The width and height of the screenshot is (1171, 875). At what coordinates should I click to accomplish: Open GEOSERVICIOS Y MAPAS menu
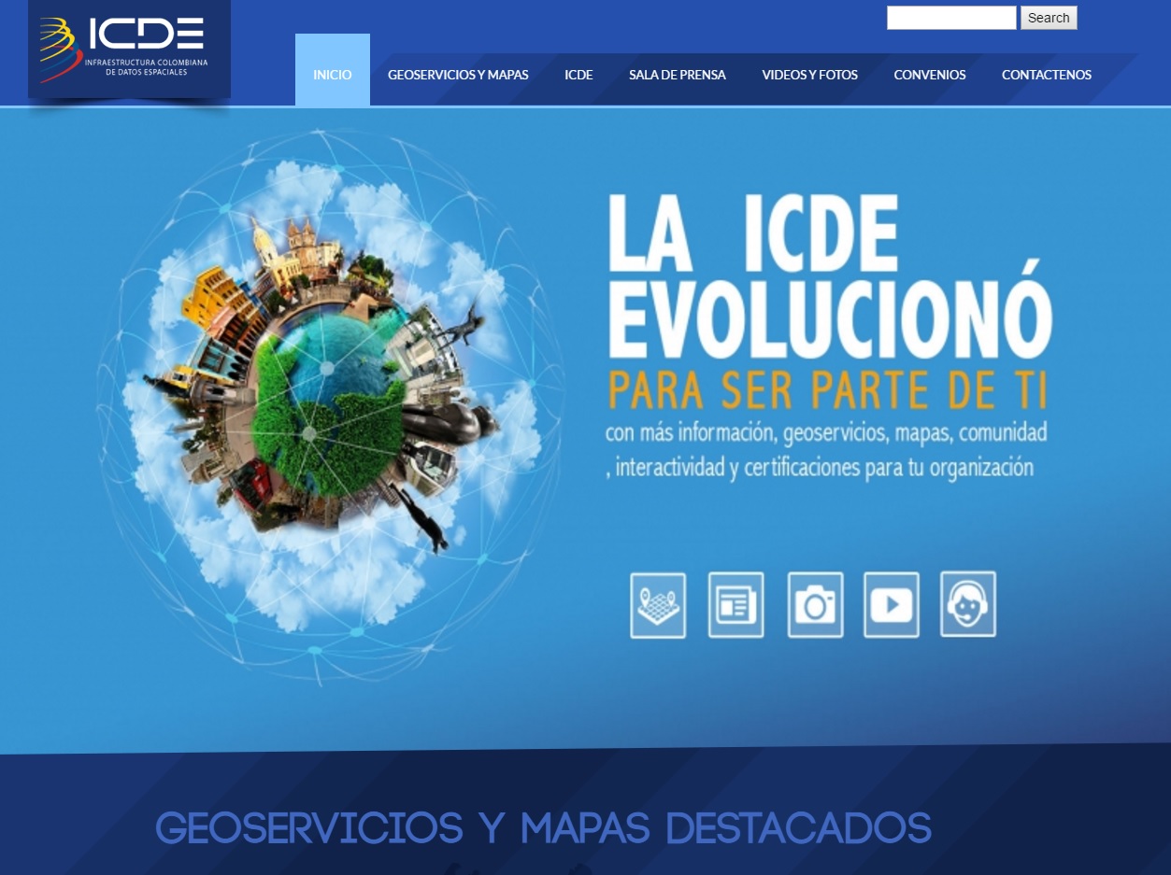point(458,75)
